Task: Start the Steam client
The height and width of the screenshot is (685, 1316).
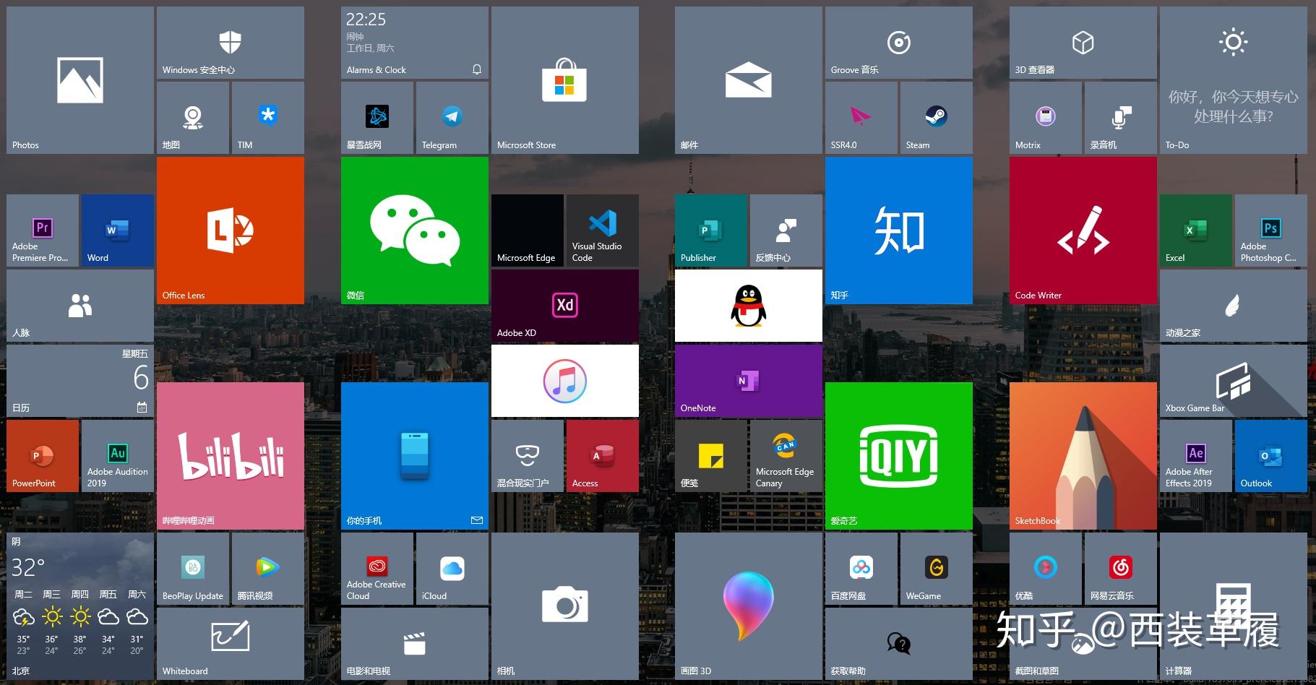Action: [x=935, y=116]
